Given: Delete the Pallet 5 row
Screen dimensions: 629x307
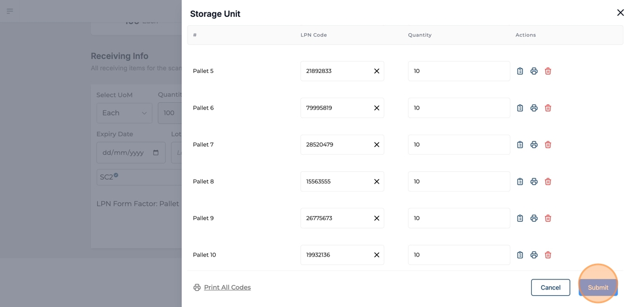Looking at the screenshot, I should tap(548, 71).
